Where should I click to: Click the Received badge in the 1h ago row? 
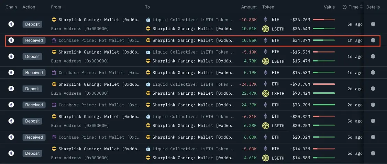(34, 40)
